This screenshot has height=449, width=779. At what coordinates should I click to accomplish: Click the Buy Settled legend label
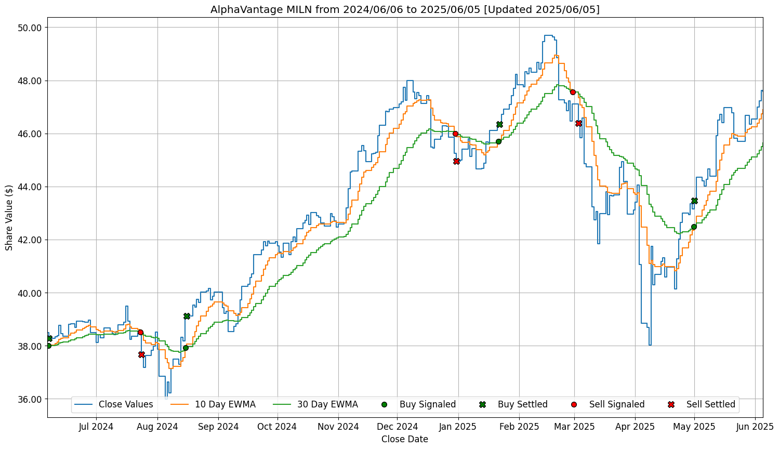tap(523, 404)
